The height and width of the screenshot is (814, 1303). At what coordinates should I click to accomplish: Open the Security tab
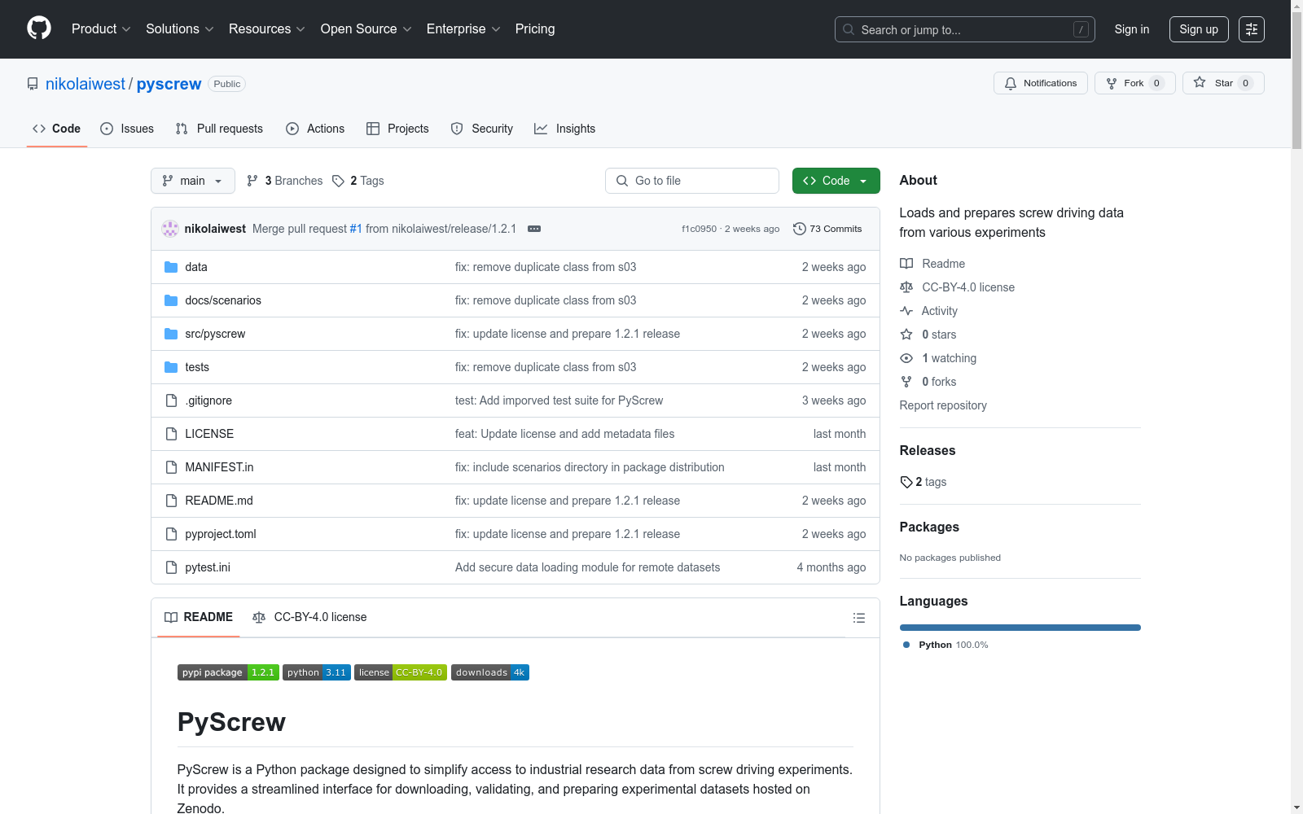click(482, 129)
